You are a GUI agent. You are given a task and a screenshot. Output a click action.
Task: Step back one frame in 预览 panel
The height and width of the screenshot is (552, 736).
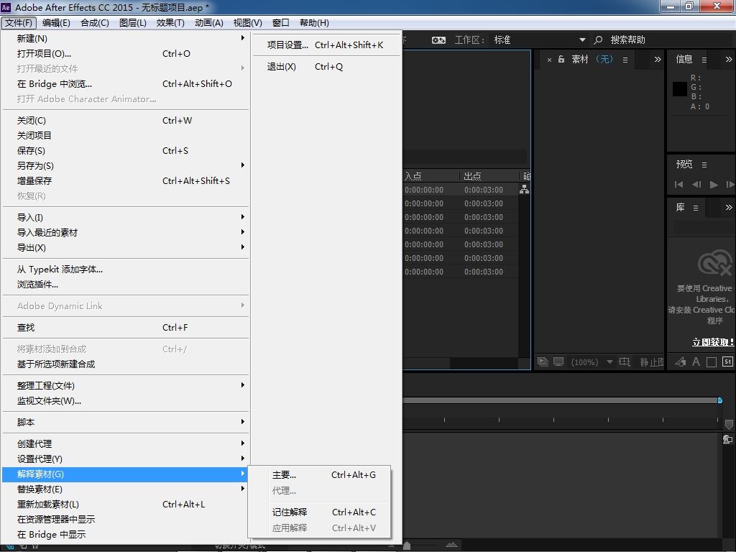pos(696,185)
